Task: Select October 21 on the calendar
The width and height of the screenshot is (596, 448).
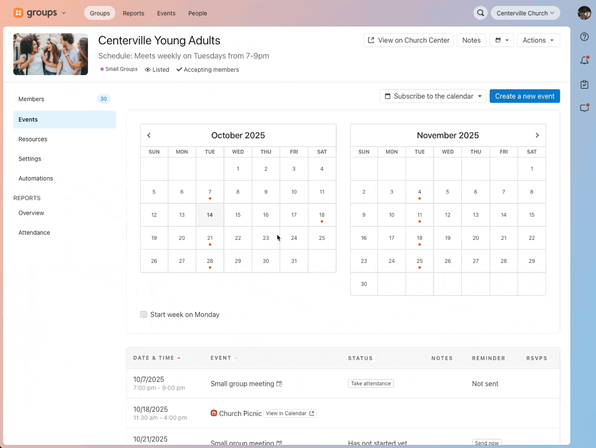Action: click(x=210, y=238)
